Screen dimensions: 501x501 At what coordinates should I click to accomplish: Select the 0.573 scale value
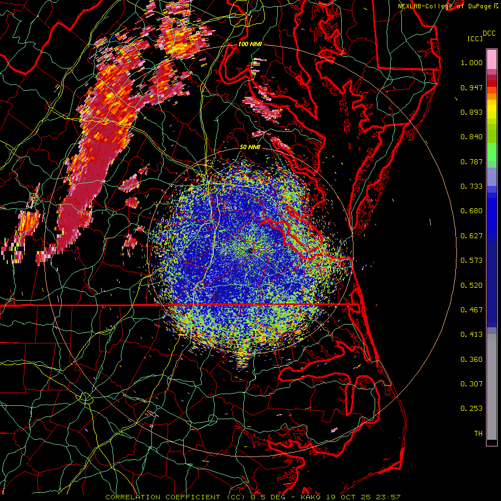pos(471,261)
